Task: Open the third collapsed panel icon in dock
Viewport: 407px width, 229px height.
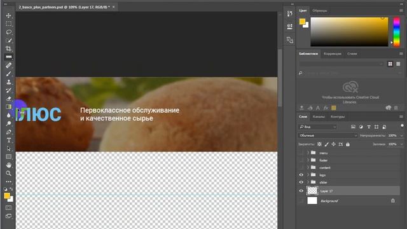Action: 290,40
